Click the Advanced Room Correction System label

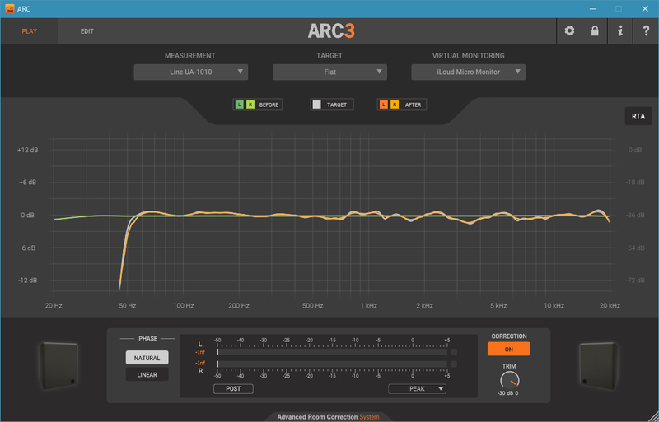328,417
